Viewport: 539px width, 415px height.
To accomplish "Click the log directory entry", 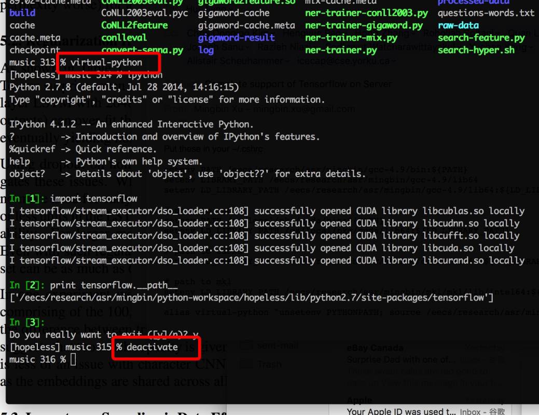I will [x=206, y=50].
